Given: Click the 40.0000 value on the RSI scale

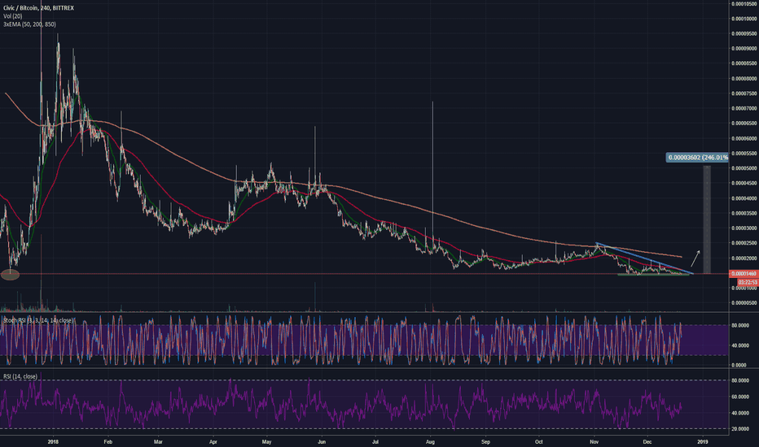Looking at the screenshot, I should pos(740,413).
